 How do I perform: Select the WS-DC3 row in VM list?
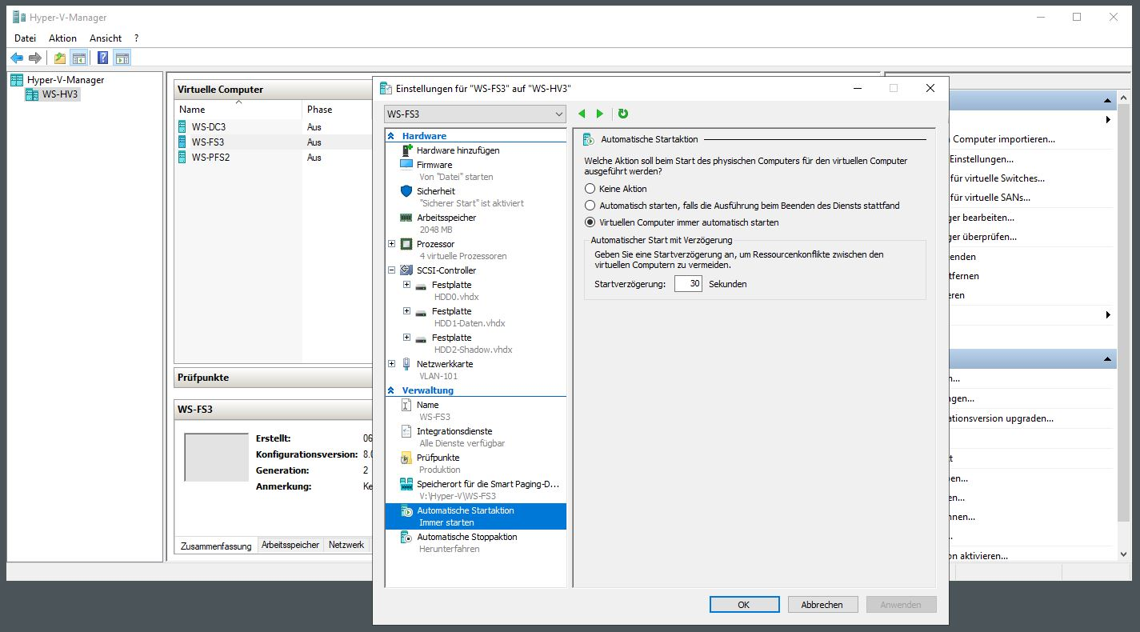274,126
